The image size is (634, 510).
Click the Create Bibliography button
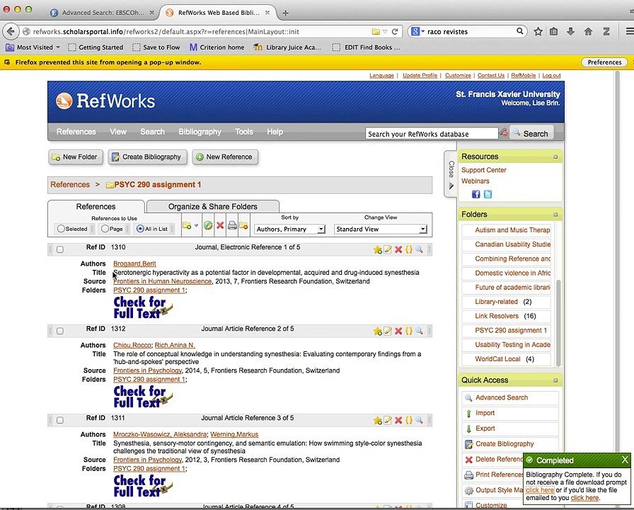point(148,157)
